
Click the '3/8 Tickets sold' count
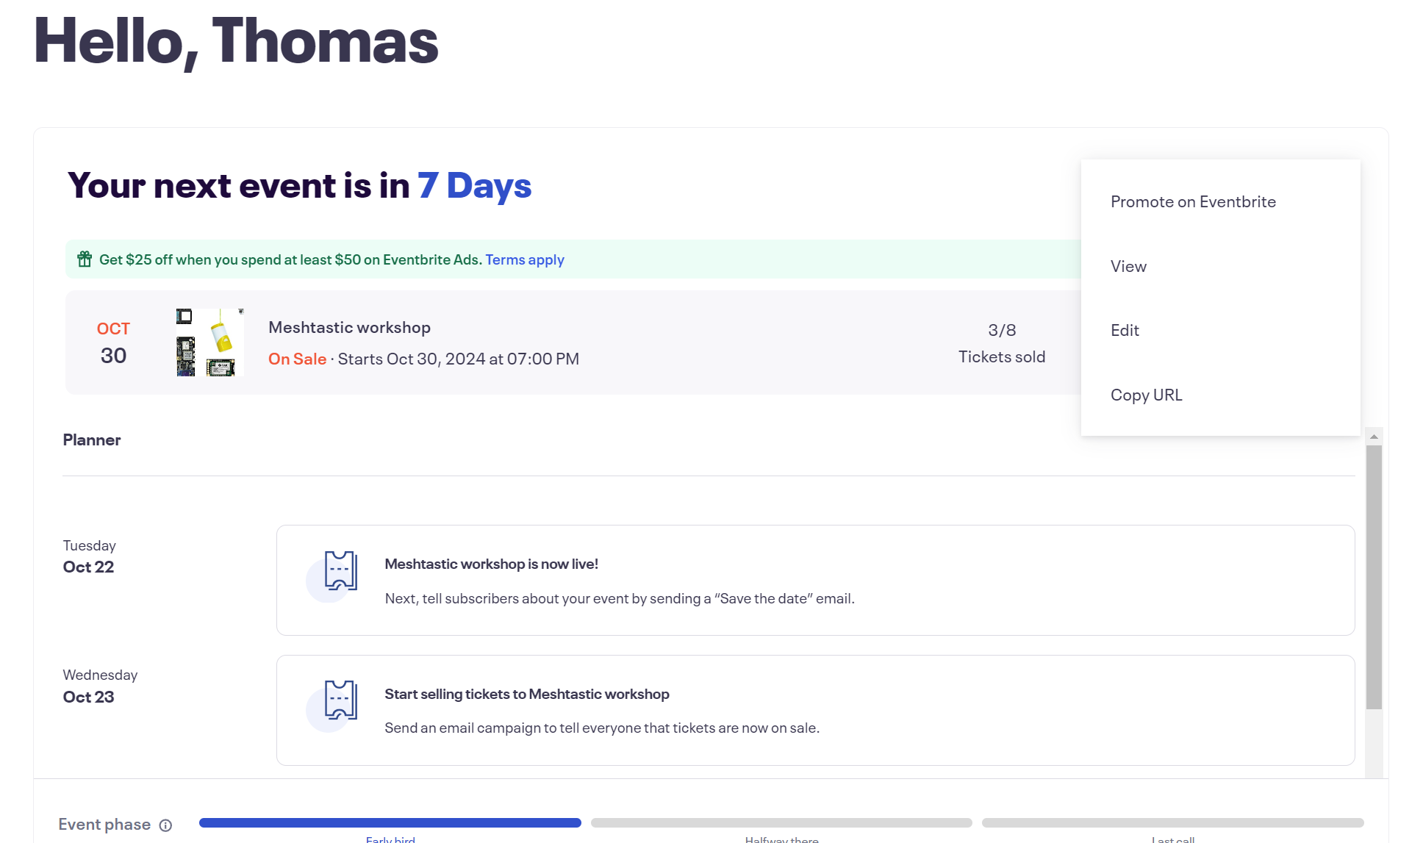(x=1002, y=343)
